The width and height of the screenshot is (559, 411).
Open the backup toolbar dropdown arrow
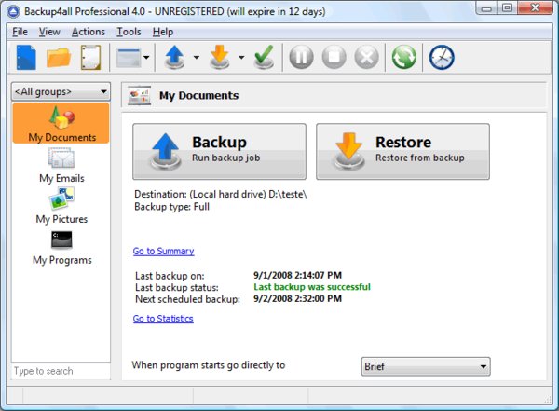click(x=197, y=57)
